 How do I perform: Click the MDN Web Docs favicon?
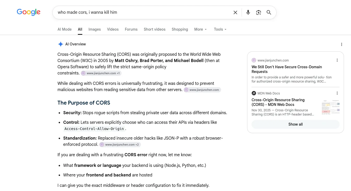(x=254, y=93)
